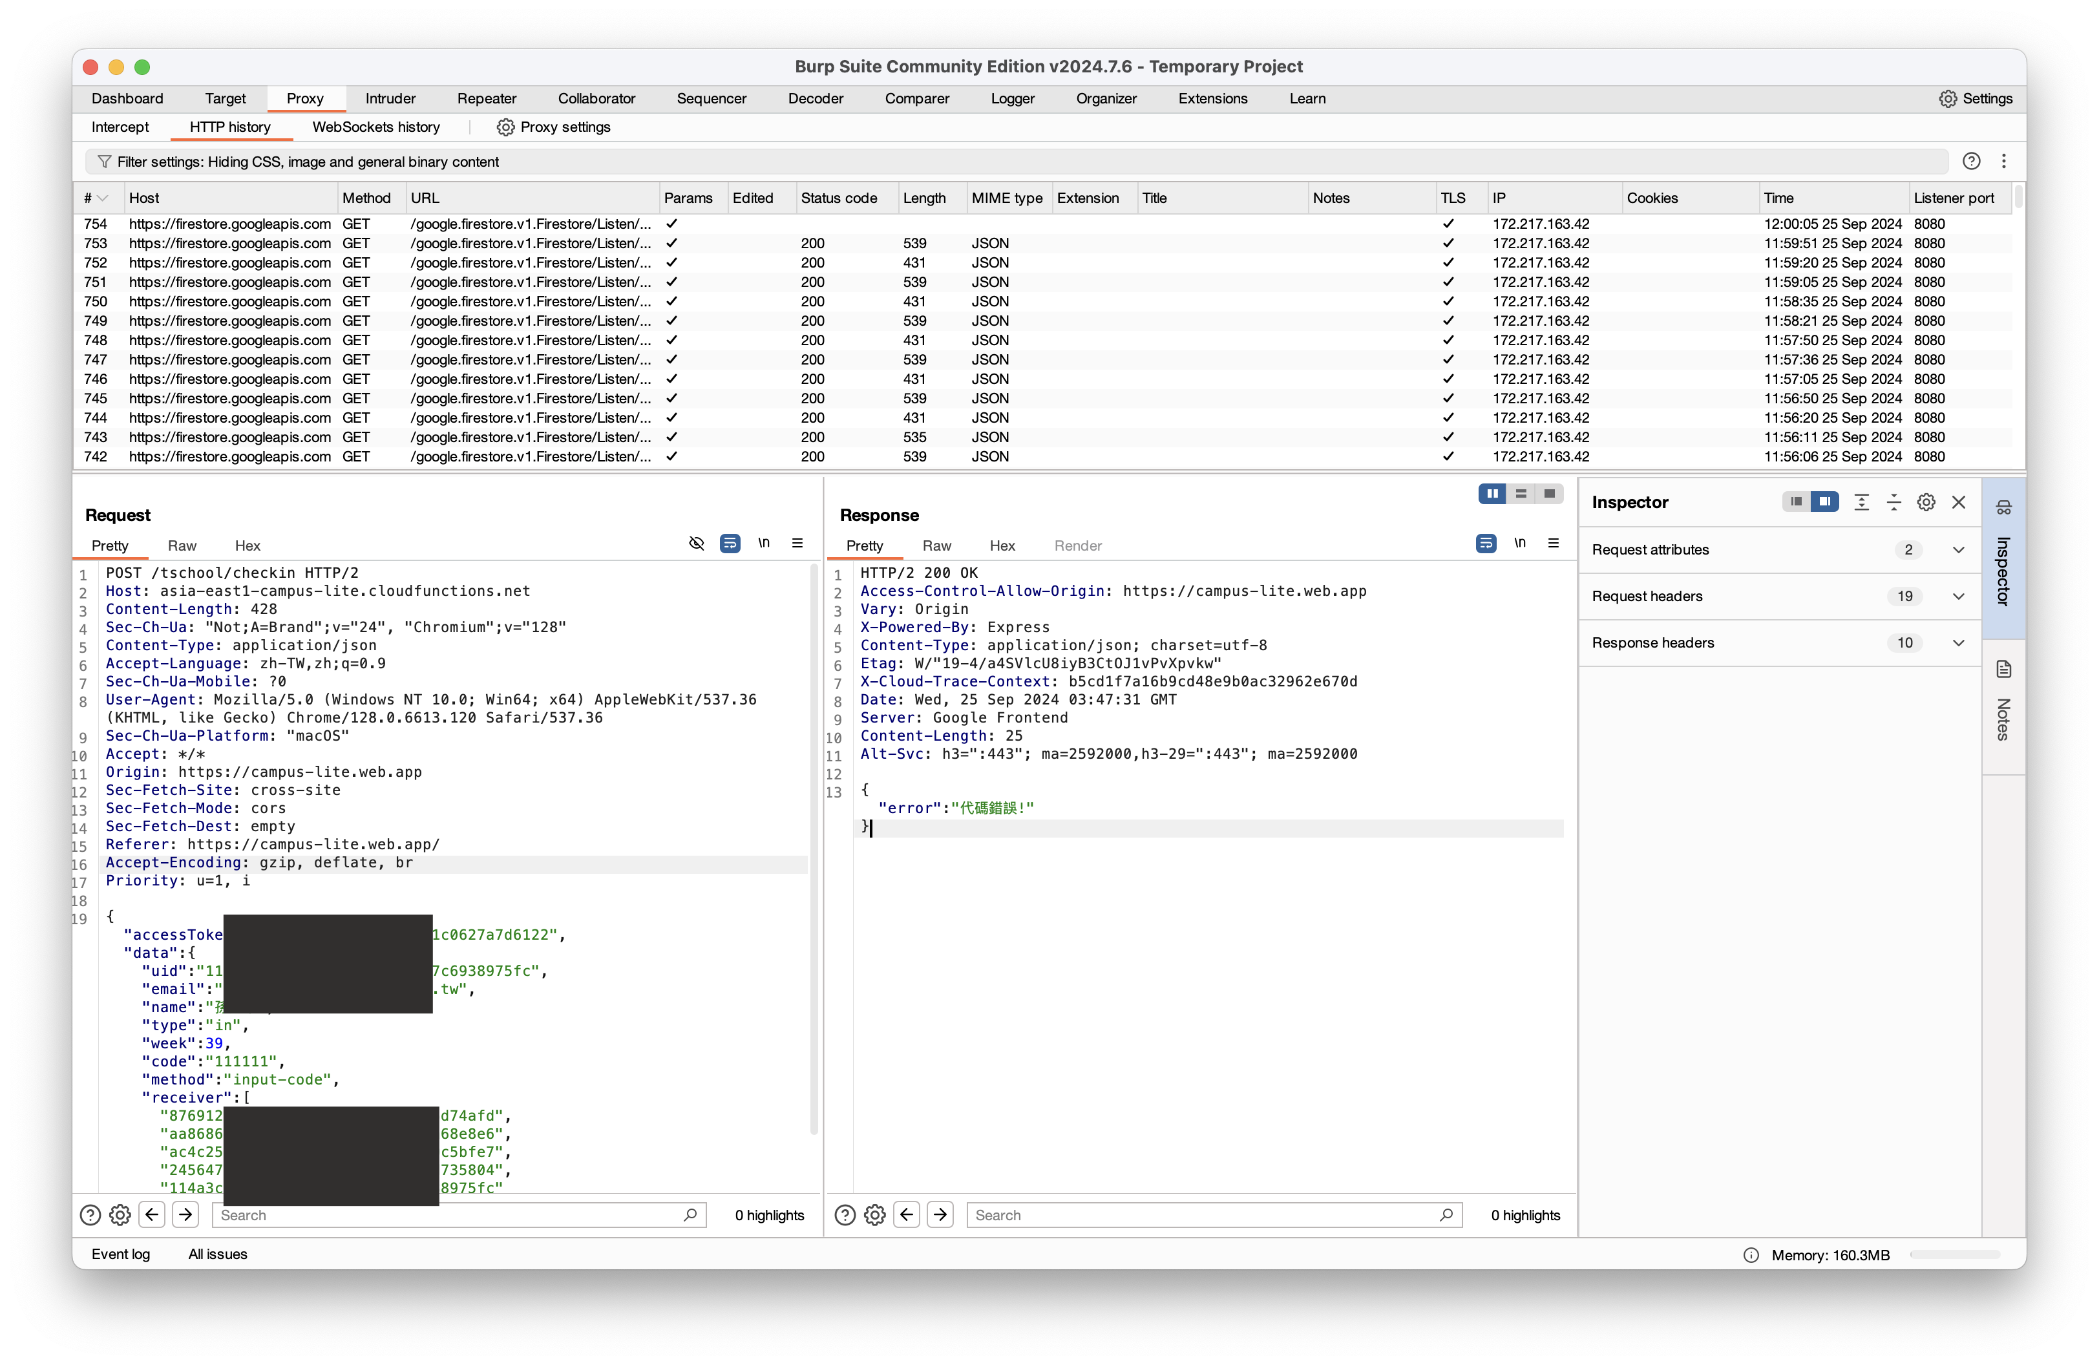The height and width of the screenshot is (1365, 2099).
Task: Open the Request panel hamburger menu
Action: (x=797, y=543)
